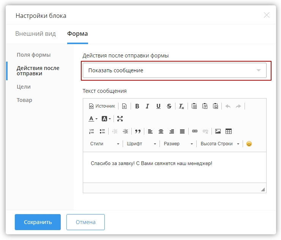Screen dimensions: 281x240
Task: Toggle Italic formatting in editor toolbar
Action: tap(147, 106)
